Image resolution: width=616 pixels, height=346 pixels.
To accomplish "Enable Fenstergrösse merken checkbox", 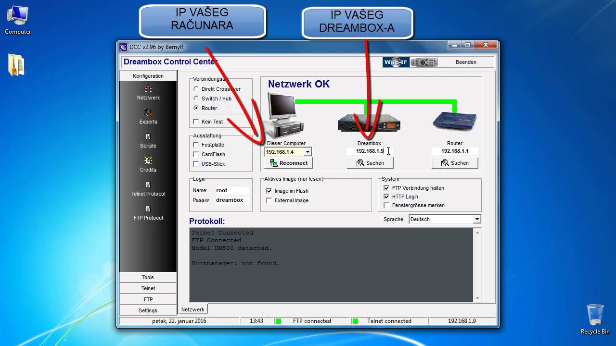I will [386, 205].
